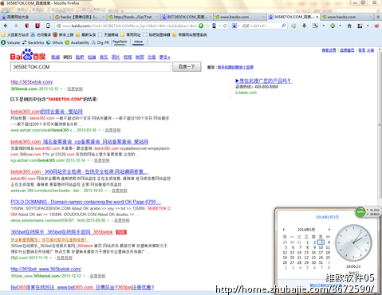Viewport: 382px width, 295px height.
Task: Expand dropdown arrow beside the 2013-12-14 result
Action: point(89,160)
